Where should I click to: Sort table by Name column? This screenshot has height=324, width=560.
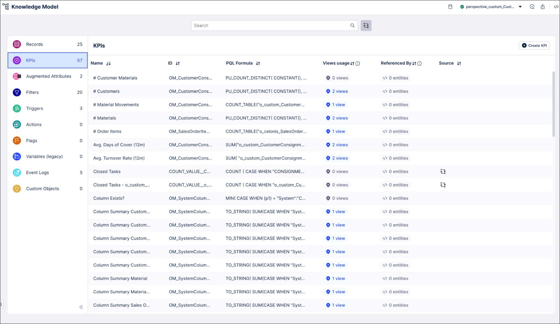click(x=108, y=64)
